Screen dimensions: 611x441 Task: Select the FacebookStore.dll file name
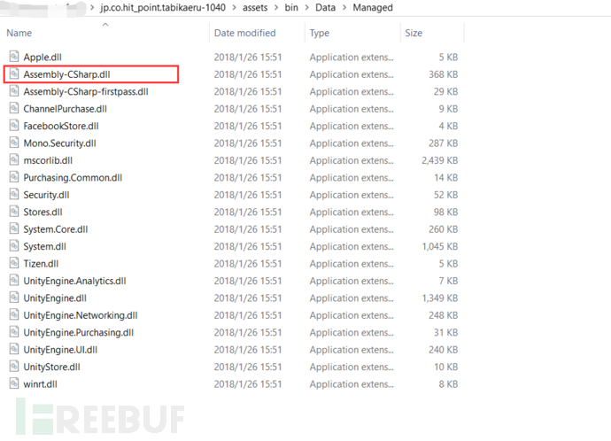pos(61,126)
